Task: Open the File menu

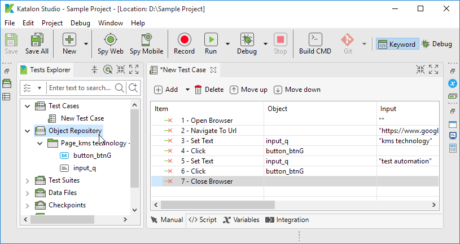Action: click(10, 23)
